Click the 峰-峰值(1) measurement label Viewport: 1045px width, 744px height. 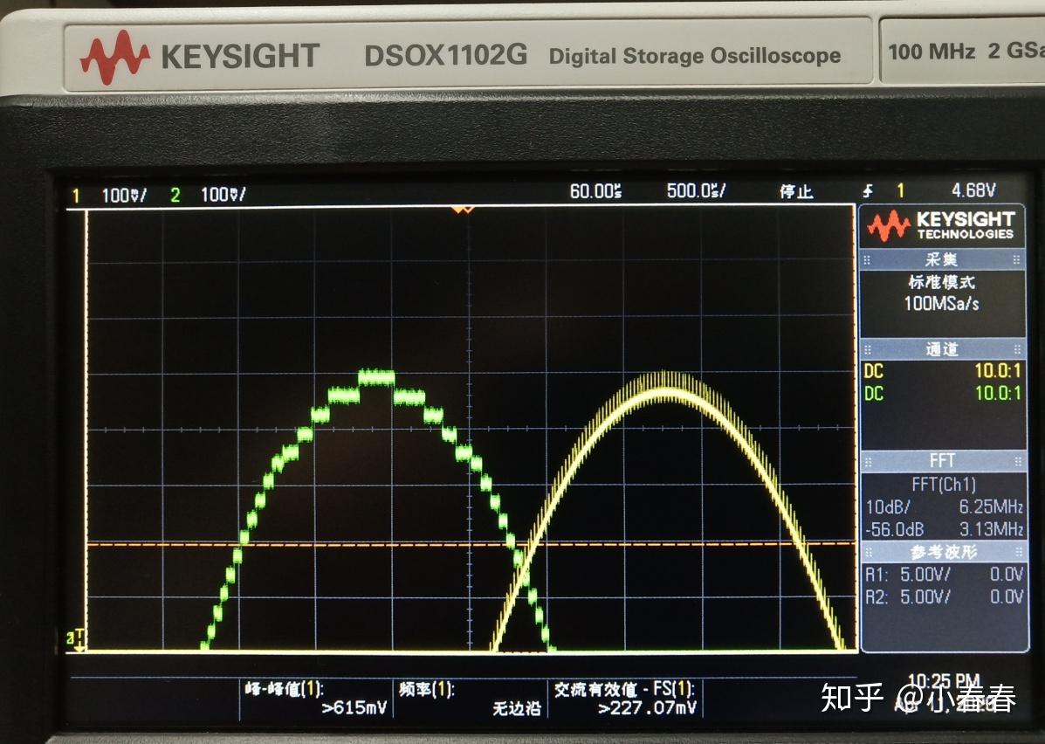[284, 689]
